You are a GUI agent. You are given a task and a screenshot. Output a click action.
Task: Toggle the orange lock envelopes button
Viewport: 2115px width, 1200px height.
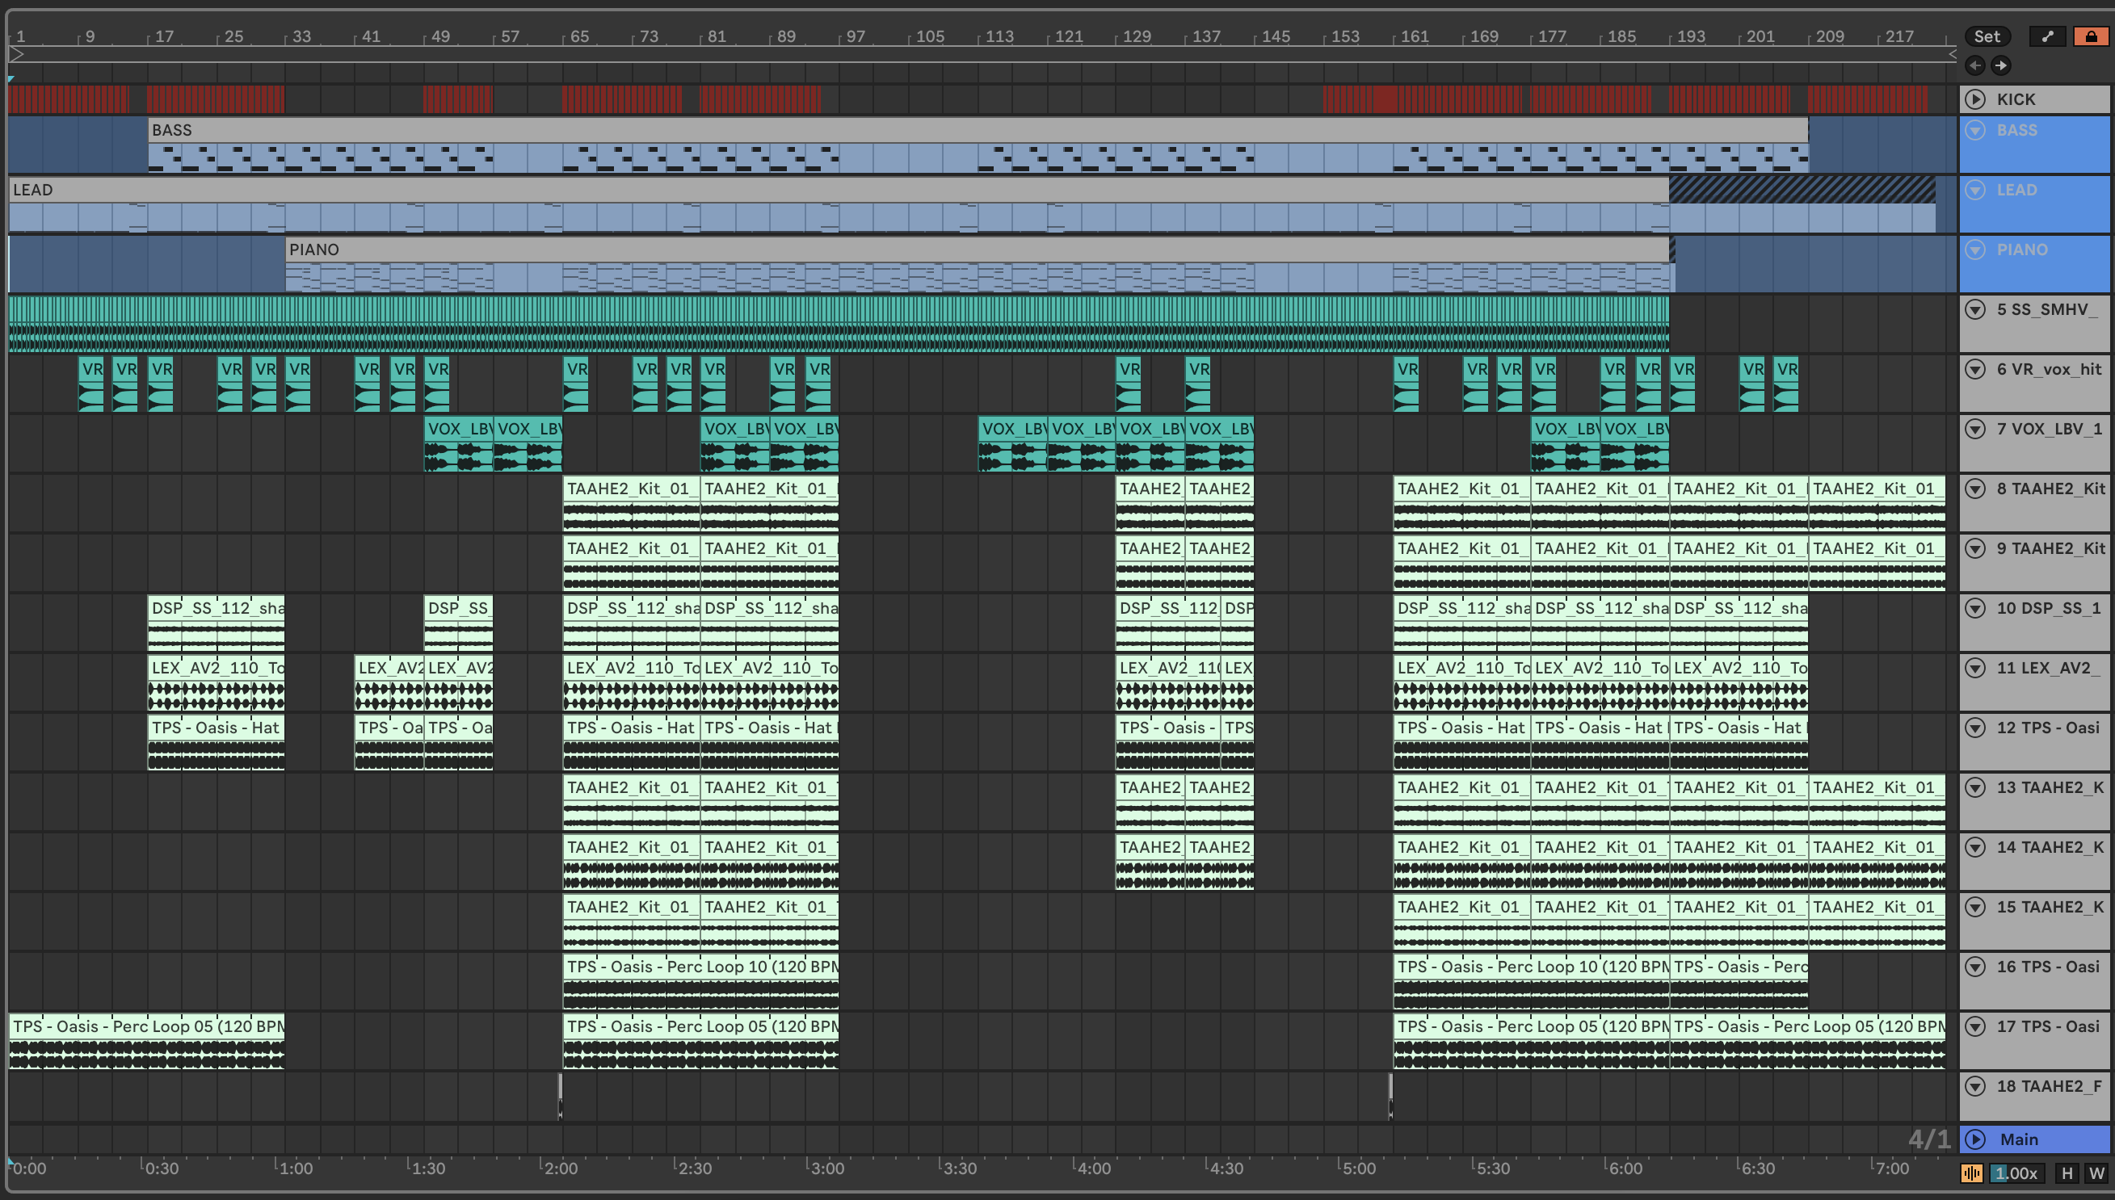[x=2091, y=36]
